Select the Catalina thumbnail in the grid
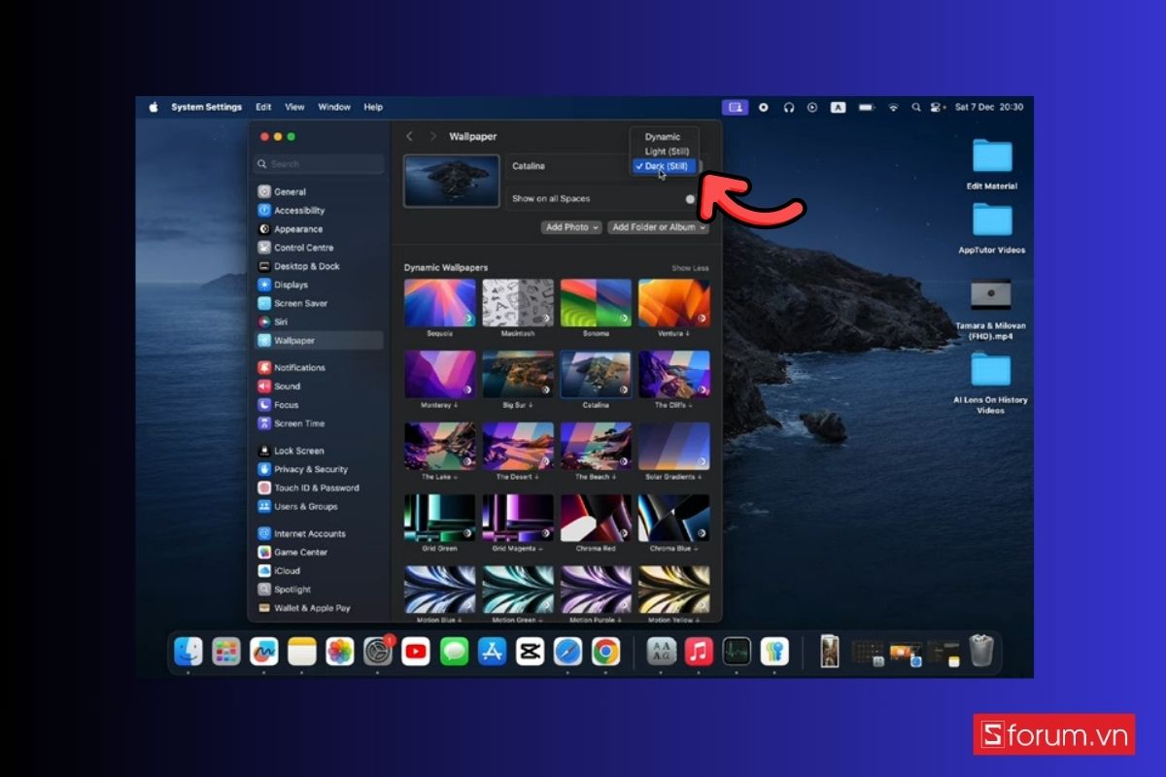Image resolution: width=1166 pixels, height=777 pixels. pyautogui.click(x=596, y=375)
